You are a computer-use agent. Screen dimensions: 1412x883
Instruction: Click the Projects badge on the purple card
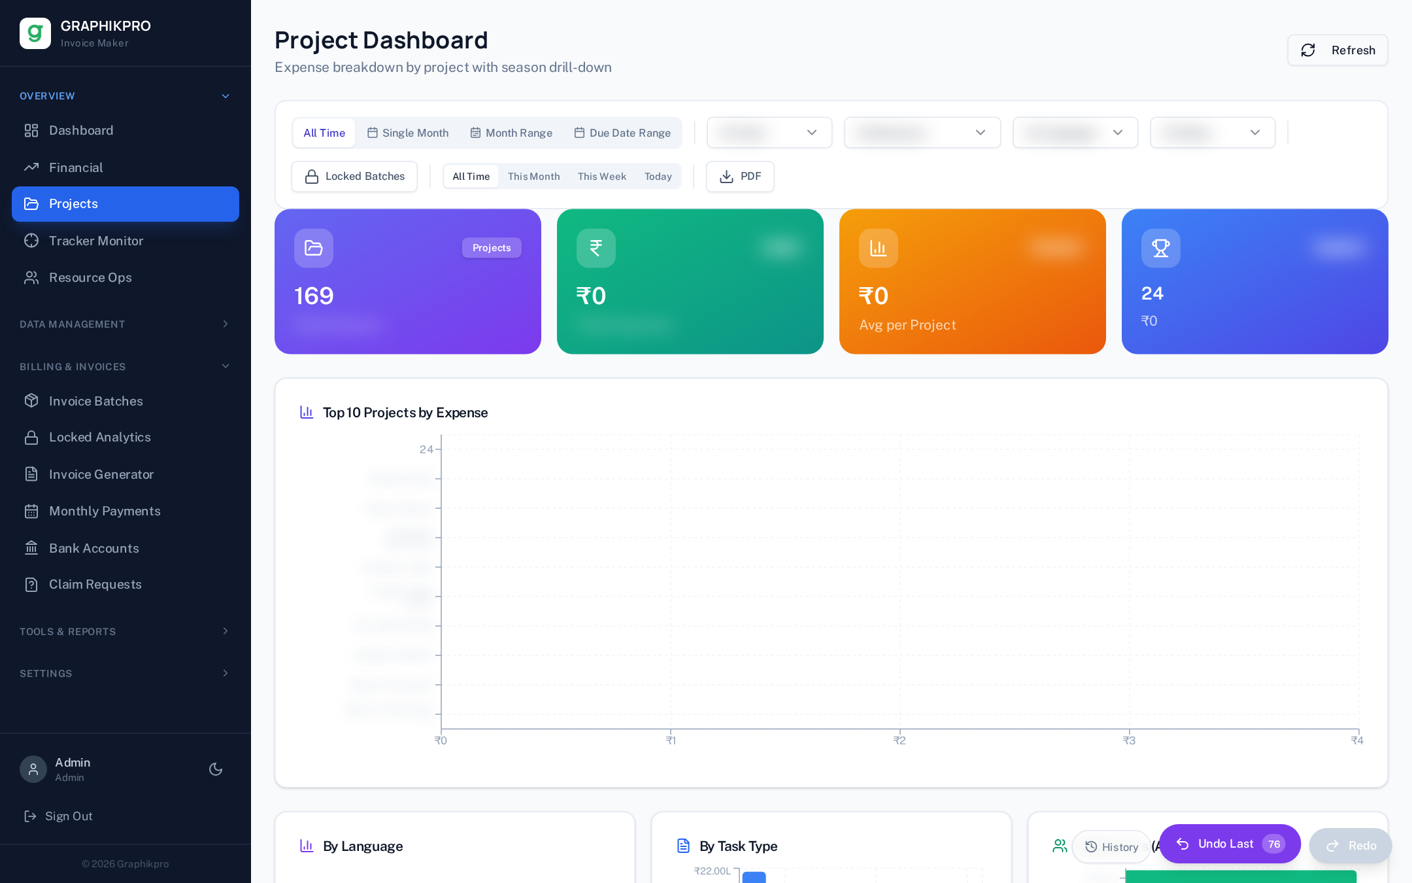pos(492,248)
